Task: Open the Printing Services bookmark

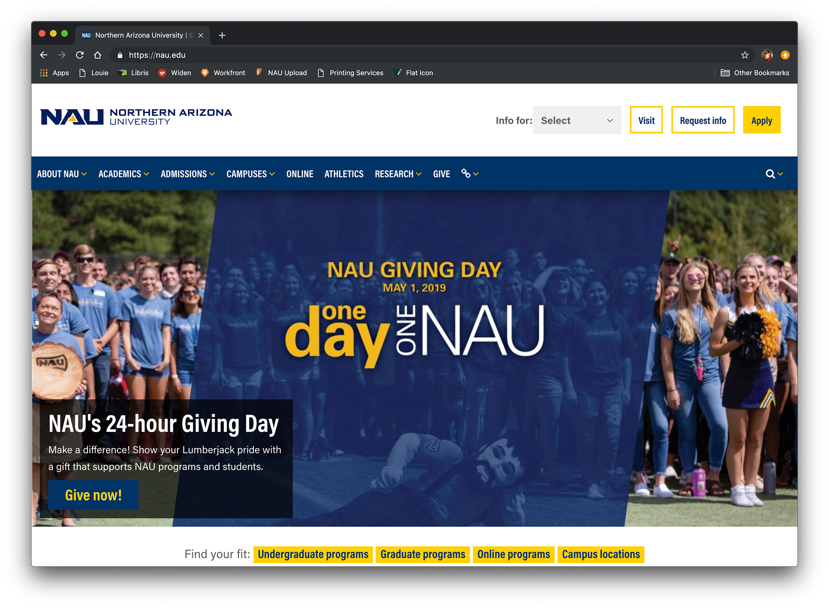Action: tap(351, 73)
